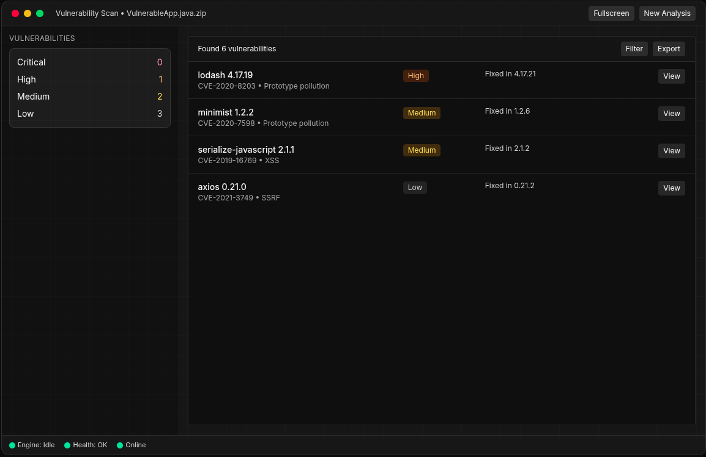View details for minimist 1.2.2
This screenshot has height=457, width=706.
[671, 114]
